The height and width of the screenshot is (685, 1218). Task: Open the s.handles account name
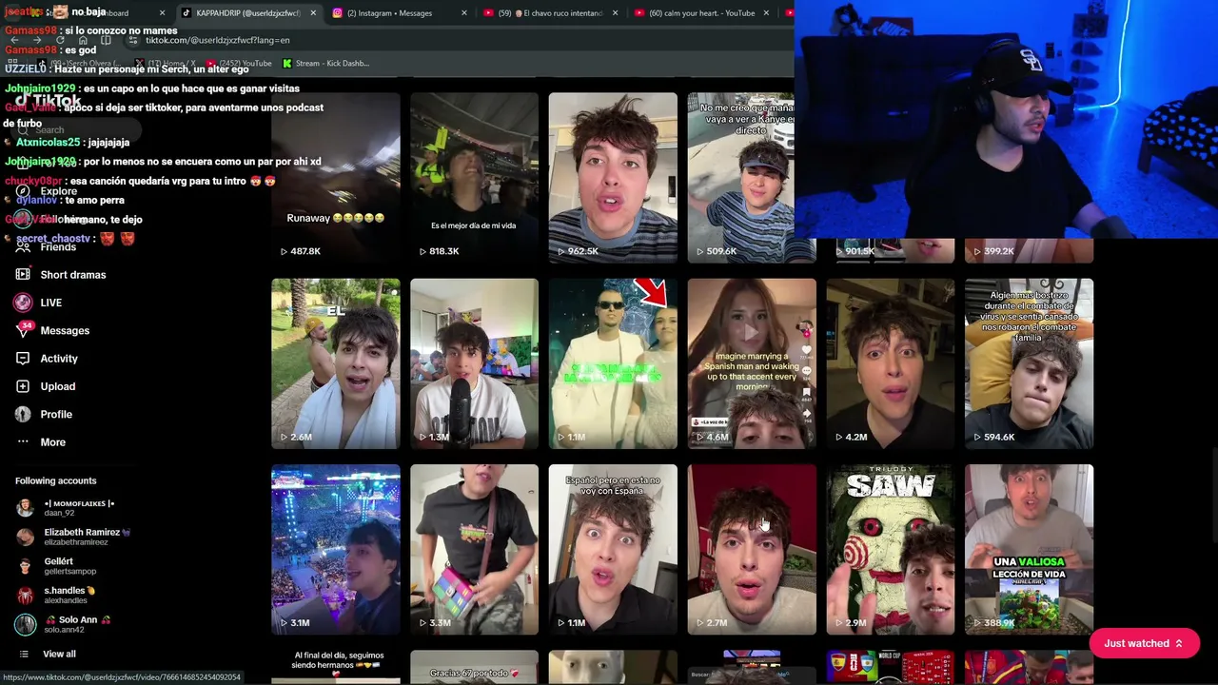69,591
